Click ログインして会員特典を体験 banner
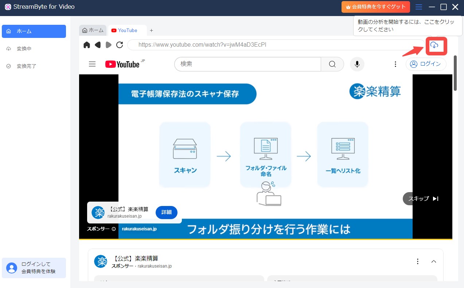This screenshot has width=464, height=288. [x=34, y=268]
